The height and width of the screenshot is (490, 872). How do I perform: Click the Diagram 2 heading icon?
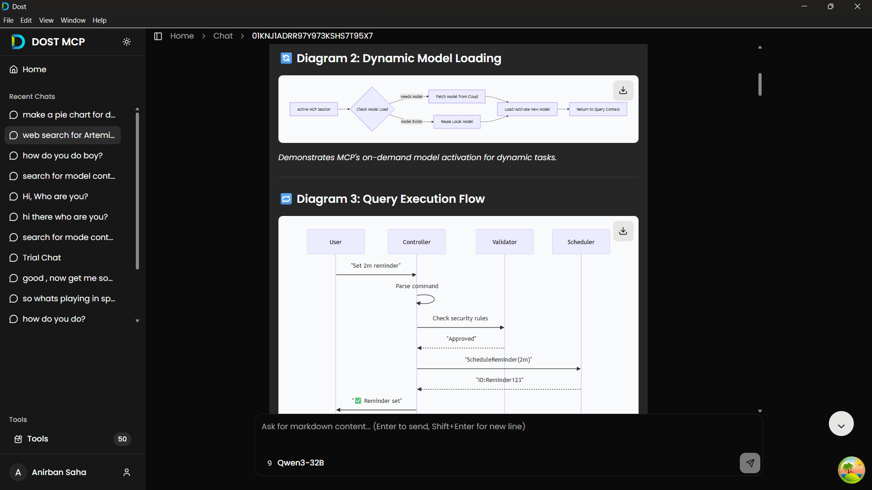pos(286,58)
